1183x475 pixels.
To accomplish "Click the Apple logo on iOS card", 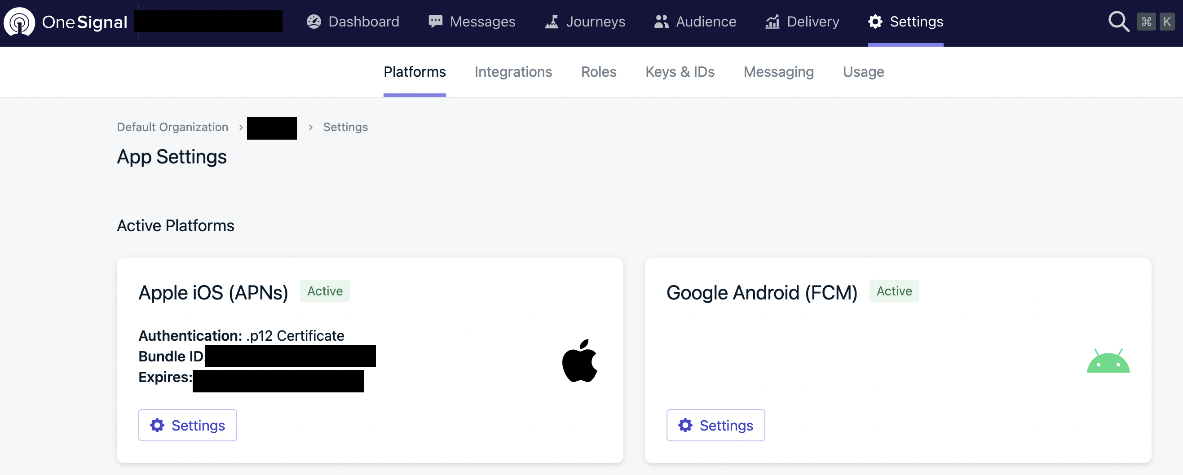I will (x=579, y=361).
